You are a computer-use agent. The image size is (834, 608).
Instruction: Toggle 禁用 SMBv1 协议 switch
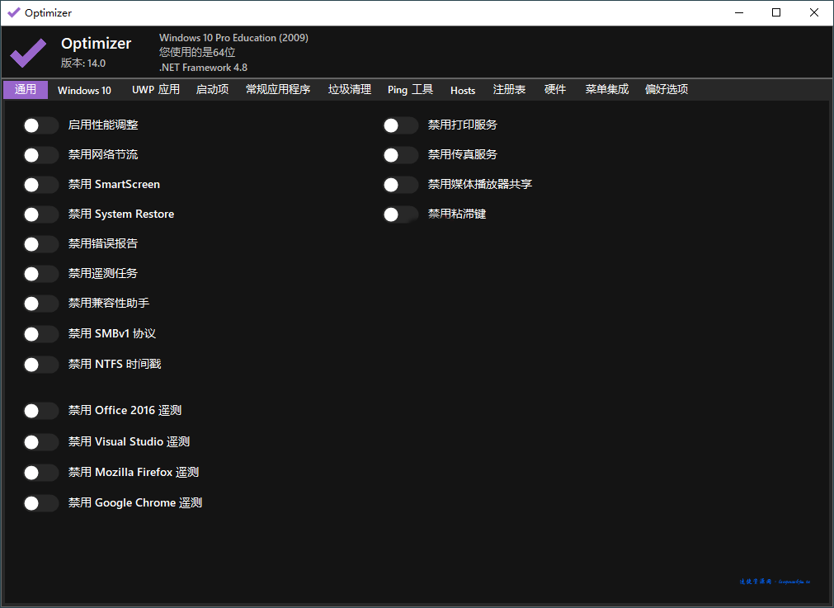(41, 334)
